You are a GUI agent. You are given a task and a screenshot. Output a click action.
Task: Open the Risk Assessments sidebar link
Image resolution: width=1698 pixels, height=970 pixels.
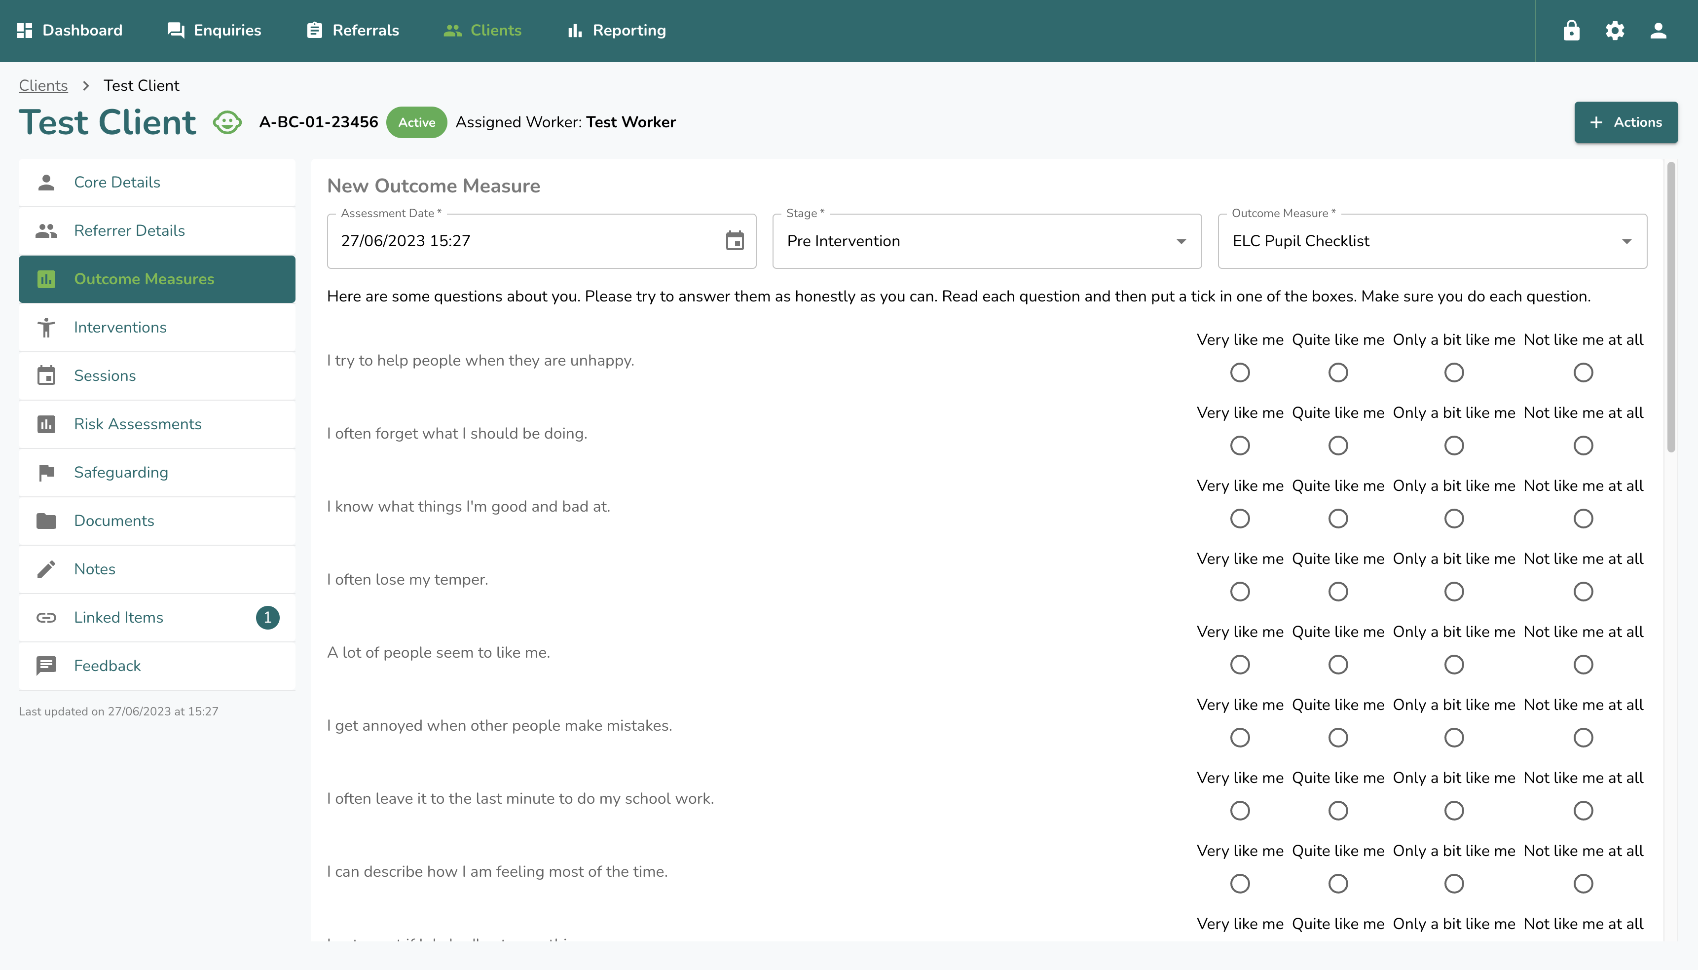(x=137, y=424)
